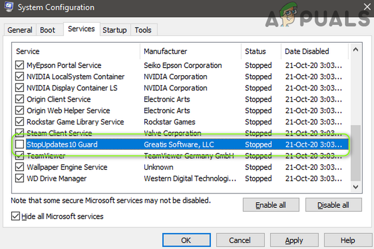Screen dimensions: 374x249
Task: Uncheck the MyEpson Portal Service checkbox
Action: pos(20,66)
